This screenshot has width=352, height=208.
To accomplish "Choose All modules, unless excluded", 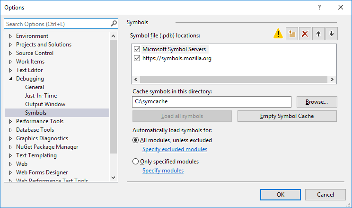I will click(x=136, y=140).
